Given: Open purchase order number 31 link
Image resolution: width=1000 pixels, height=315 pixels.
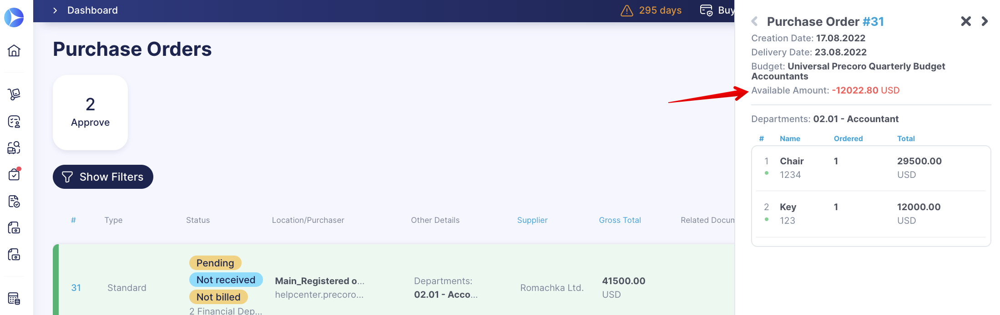Looking at the screenshot, I should (76, 288).
